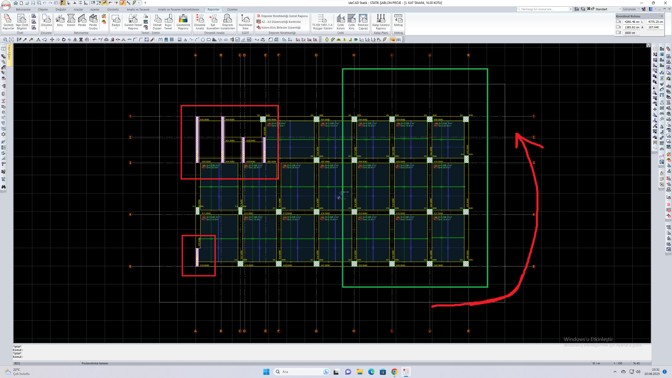
Task: Toggle the X coordinate lock checkbox
Action: pos(618,22)
